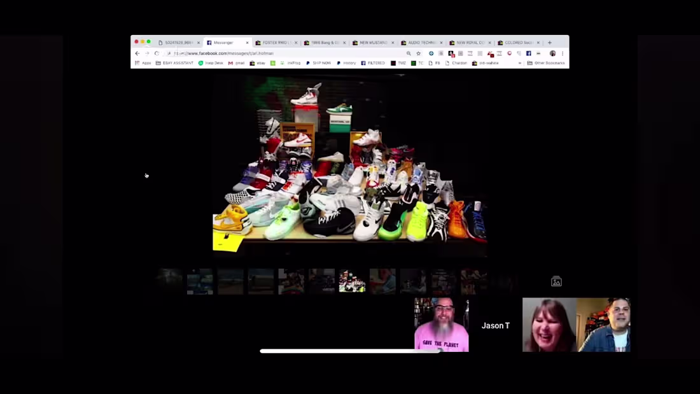Reload the page with the refresh icon

tap(157, 53)
